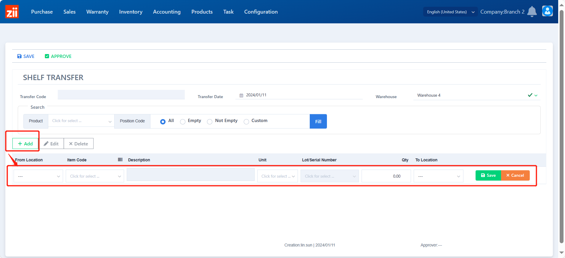The height and width of the screenshot is (258, 565).
Task: Open the user profile avatar icon
Action: pyautogui.click(x=547, y=11)
